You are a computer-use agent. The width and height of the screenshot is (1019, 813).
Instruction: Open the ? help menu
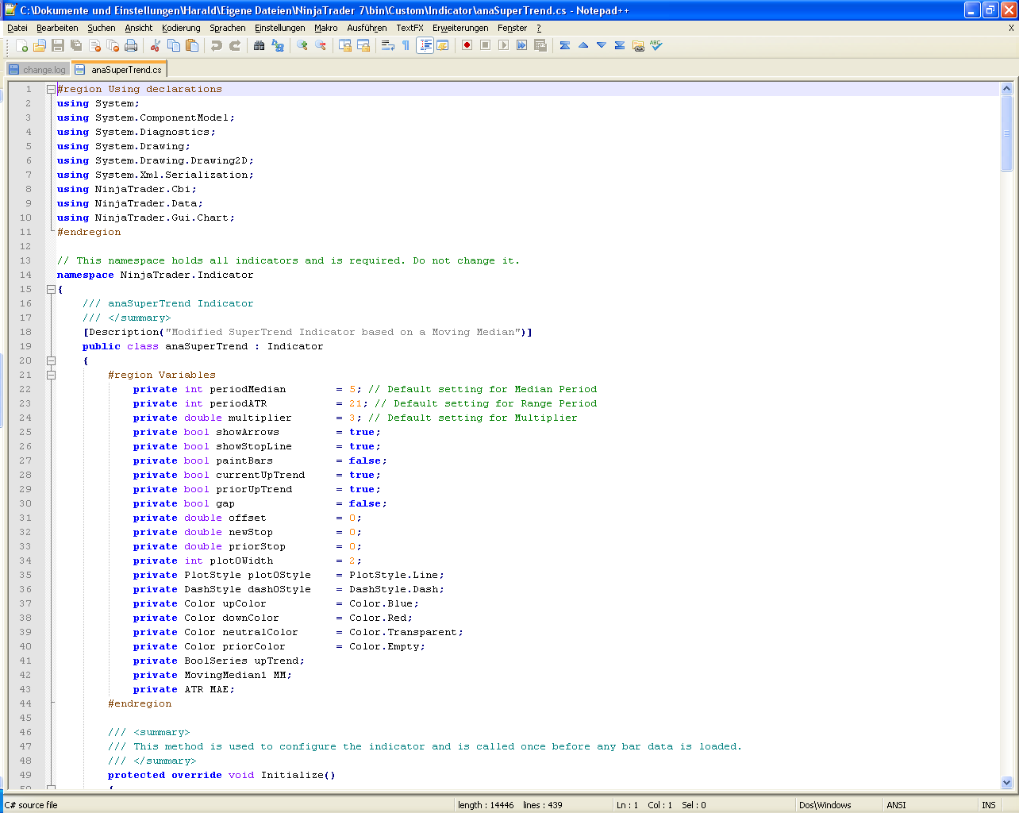[539, 28]
